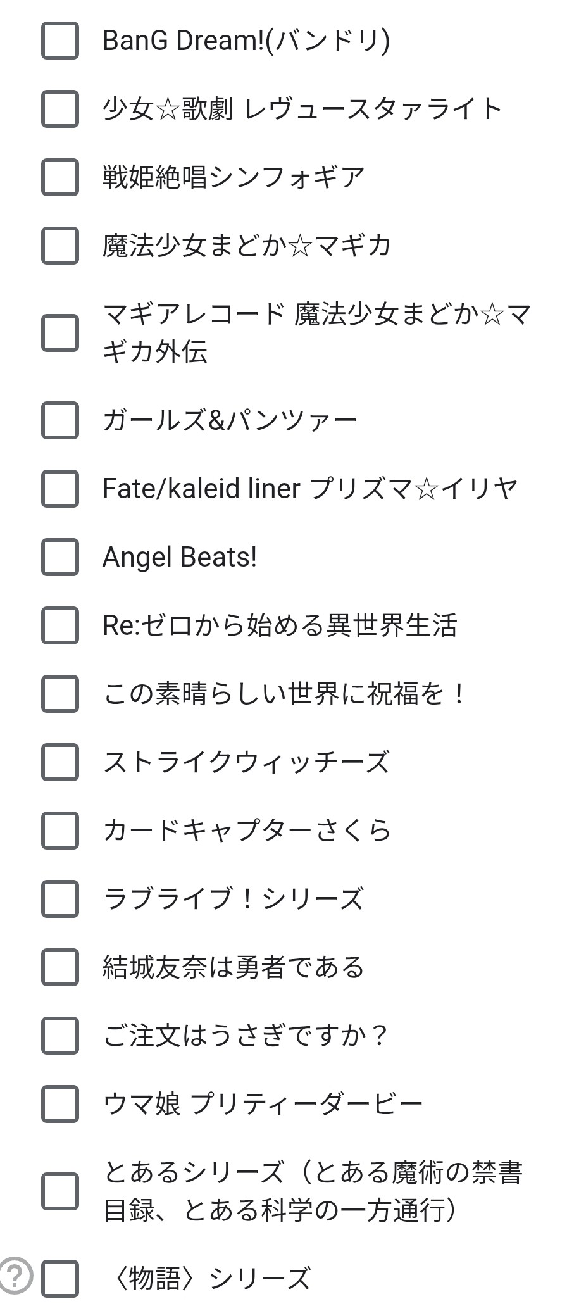The height and width of the screenshot is (1311, 586).
Task: Click the Angel Beats! option label text
Action: (x=180, y=557)
